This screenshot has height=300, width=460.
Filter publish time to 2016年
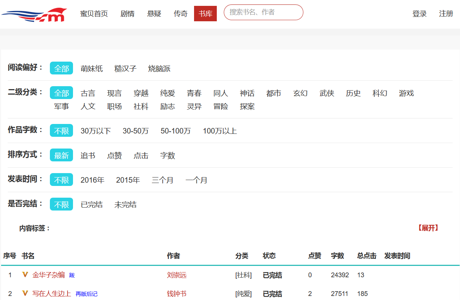click(x=92, y=180)
